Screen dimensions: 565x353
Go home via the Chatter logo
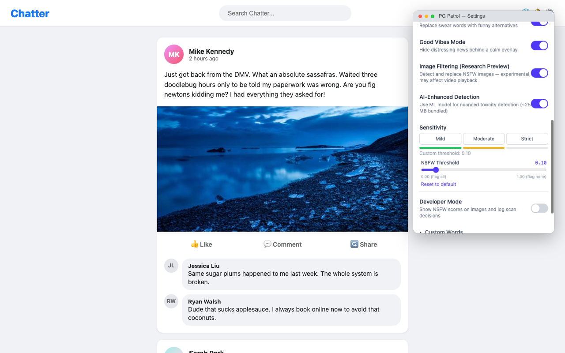(30, 14)
